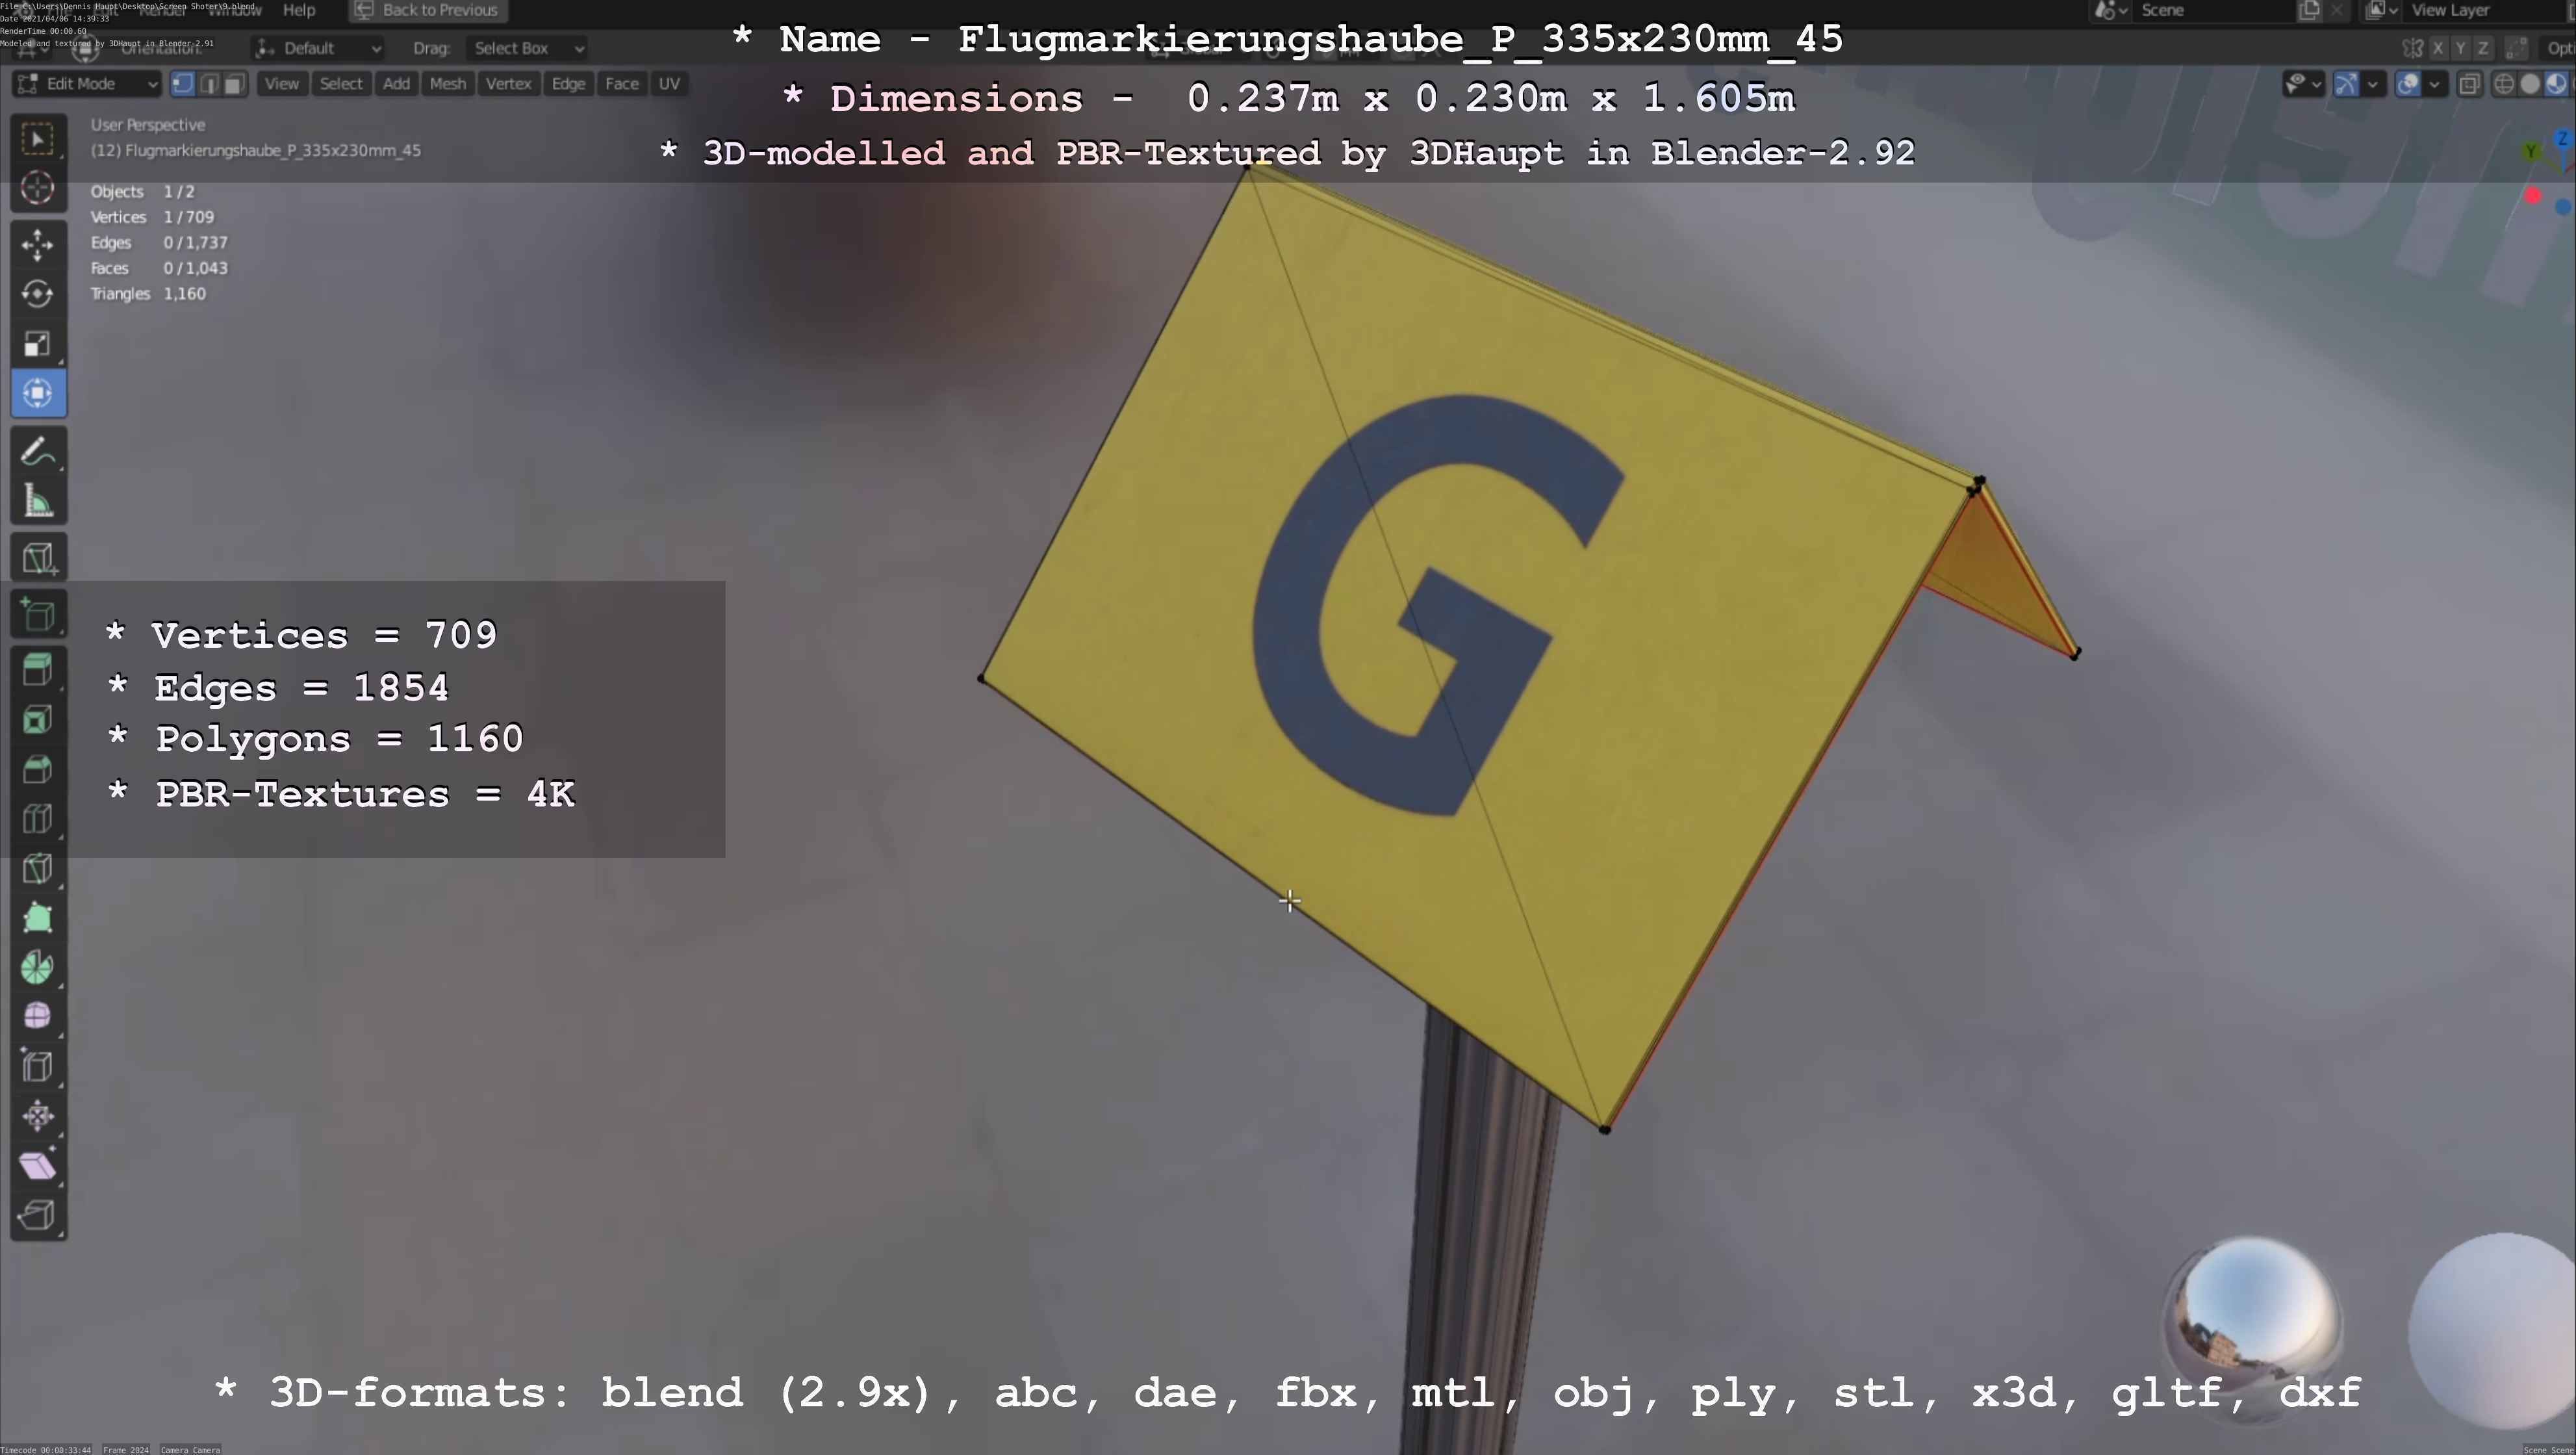Open the UV menu
Screen dimensions: 2576x1455
(669, 84)
